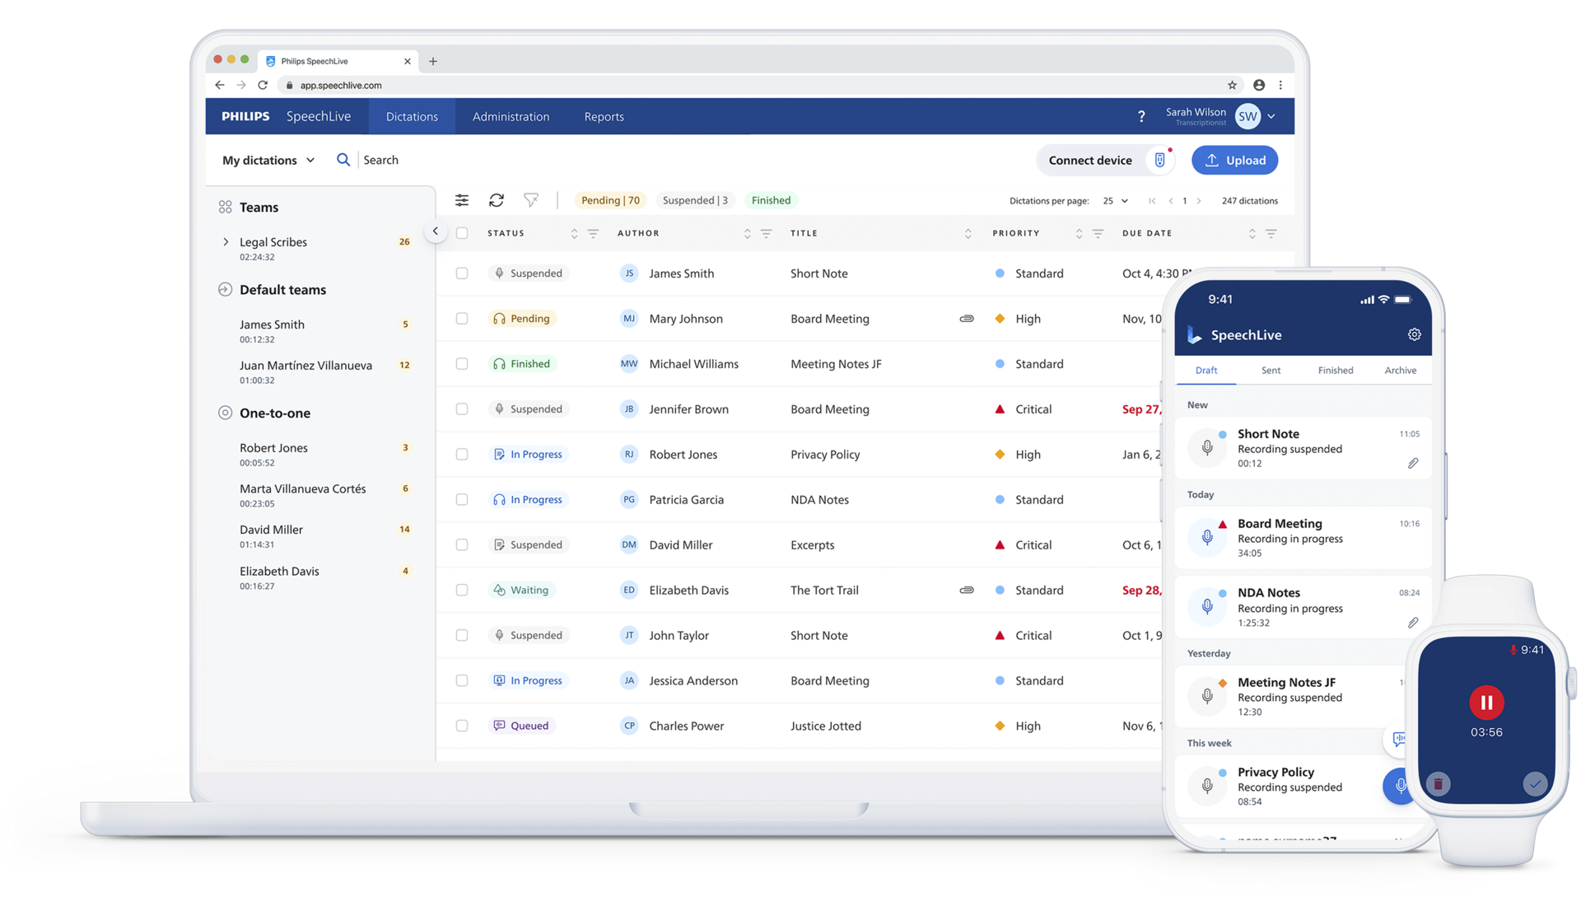Filter the Author column
The width and height of the screenshot is (1581, 897).
click(766, 234)
